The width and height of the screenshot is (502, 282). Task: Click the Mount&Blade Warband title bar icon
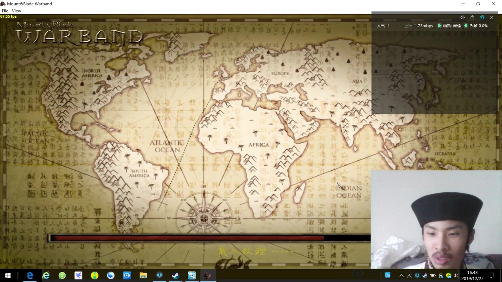click(x=3, y=4)
